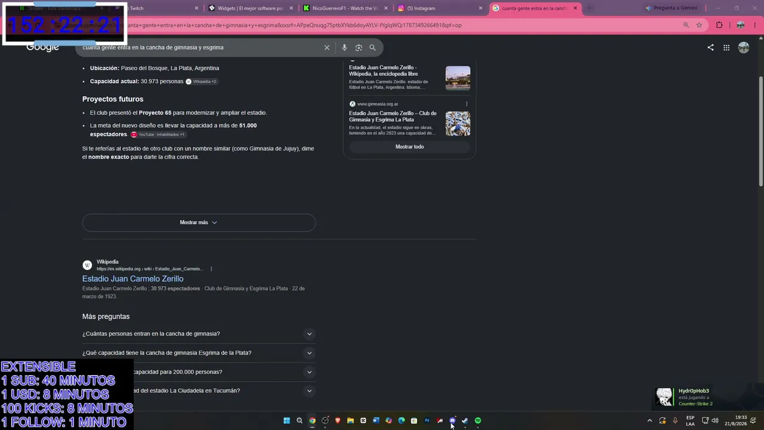Expand '¿Cuántas personas entran en la cancha de gimnasia?'
Viewport: 764px width, 430px height.
(x=199, y=334)
